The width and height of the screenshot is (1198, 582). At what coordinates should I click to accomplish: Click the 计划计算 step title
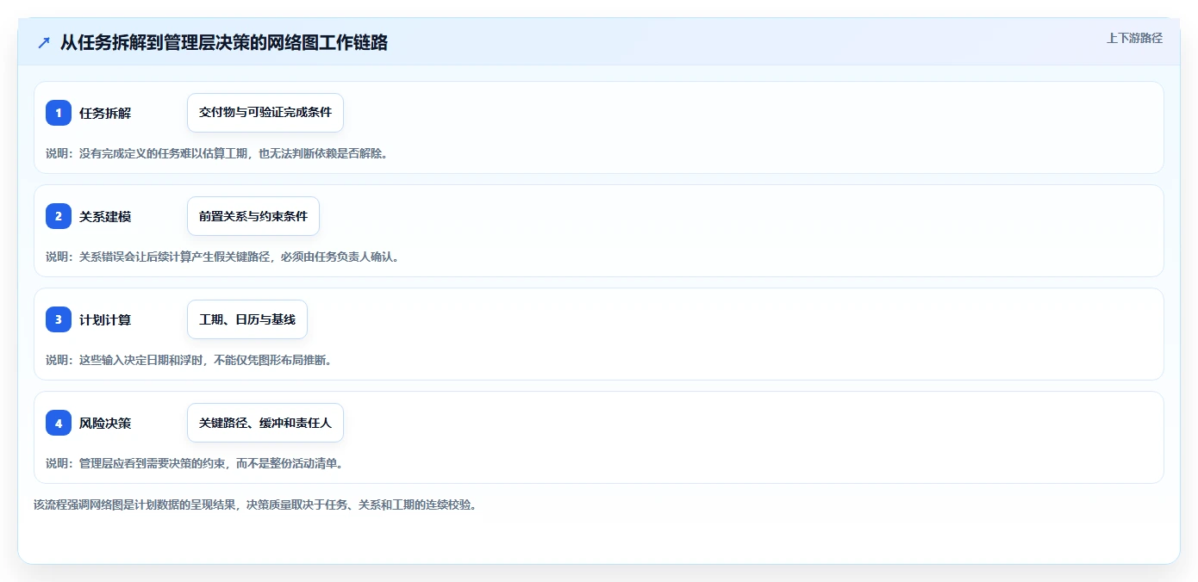105,319
